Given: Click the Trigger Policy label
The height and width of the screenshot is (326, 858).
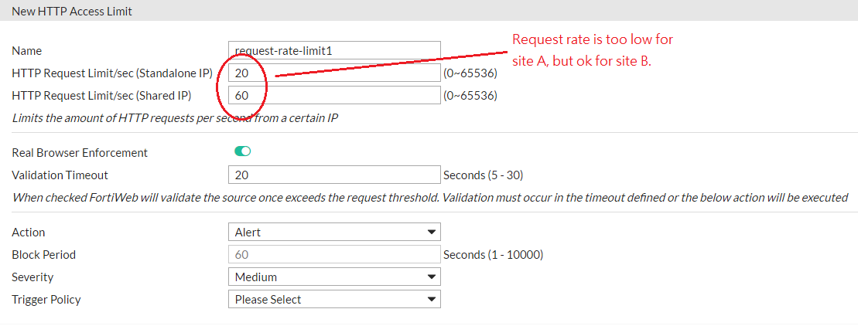Looking at the screenshot, I should (46, 299).
